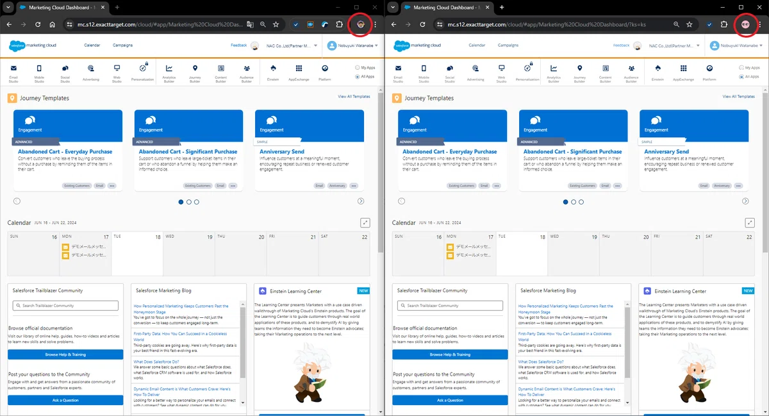769x416 pixels.
Task: Open Analytics Builder in the left window
Action: 169,73
